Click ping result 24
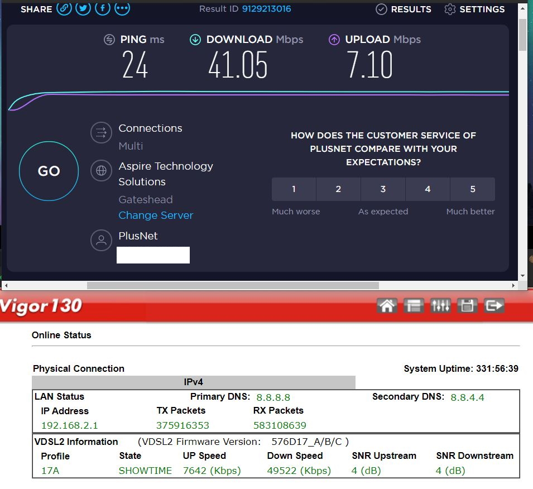The width and height of the screenshot is (533, 489). 135,65
